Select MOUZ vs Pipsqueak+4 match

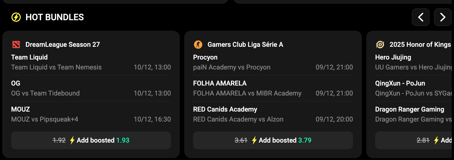click(45, 119)
